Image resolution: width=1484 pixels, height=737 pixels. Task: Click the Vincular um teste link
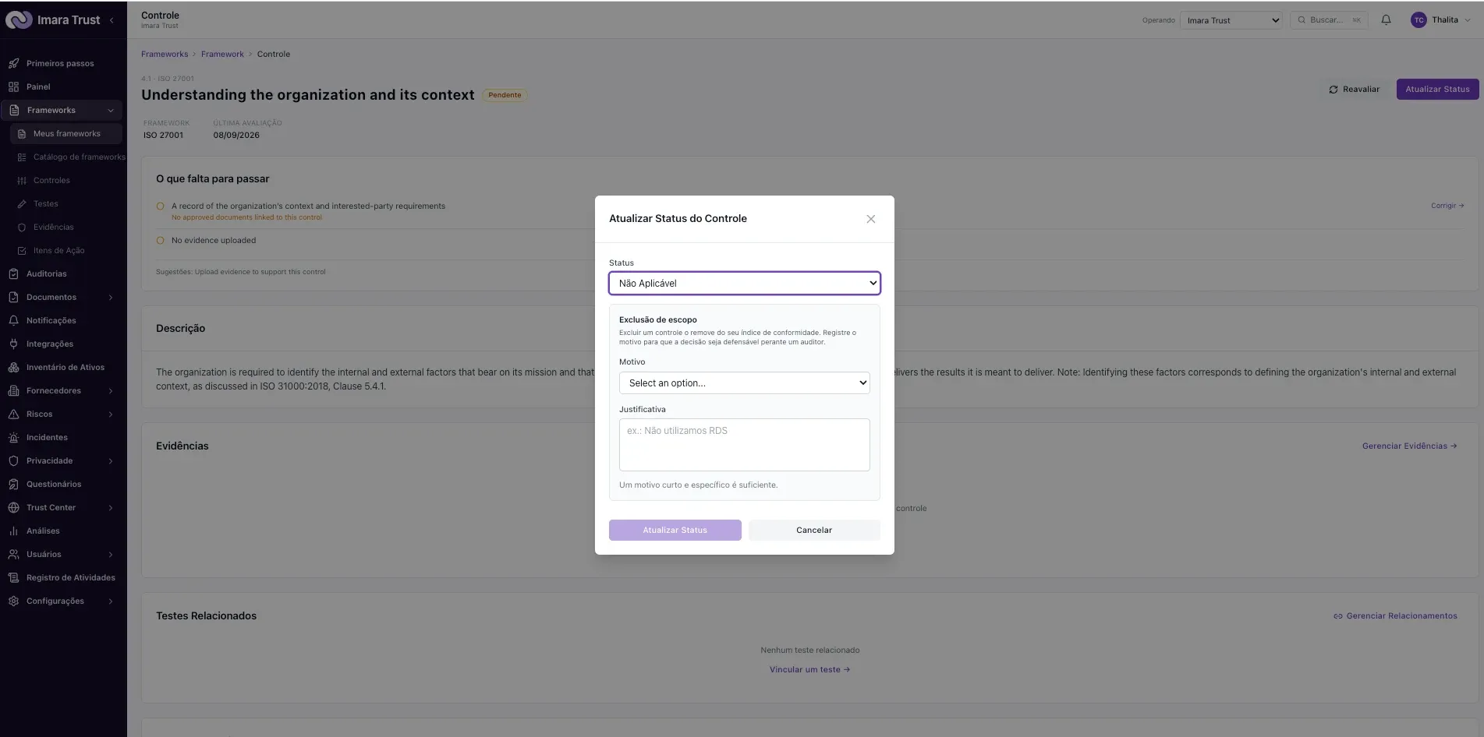coord(809,669)
